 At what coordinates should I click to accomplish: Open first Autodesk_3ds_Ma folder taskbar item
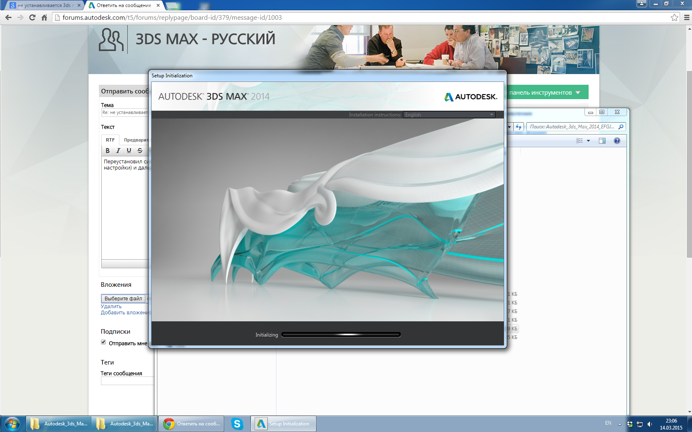[x=58, y=424]
